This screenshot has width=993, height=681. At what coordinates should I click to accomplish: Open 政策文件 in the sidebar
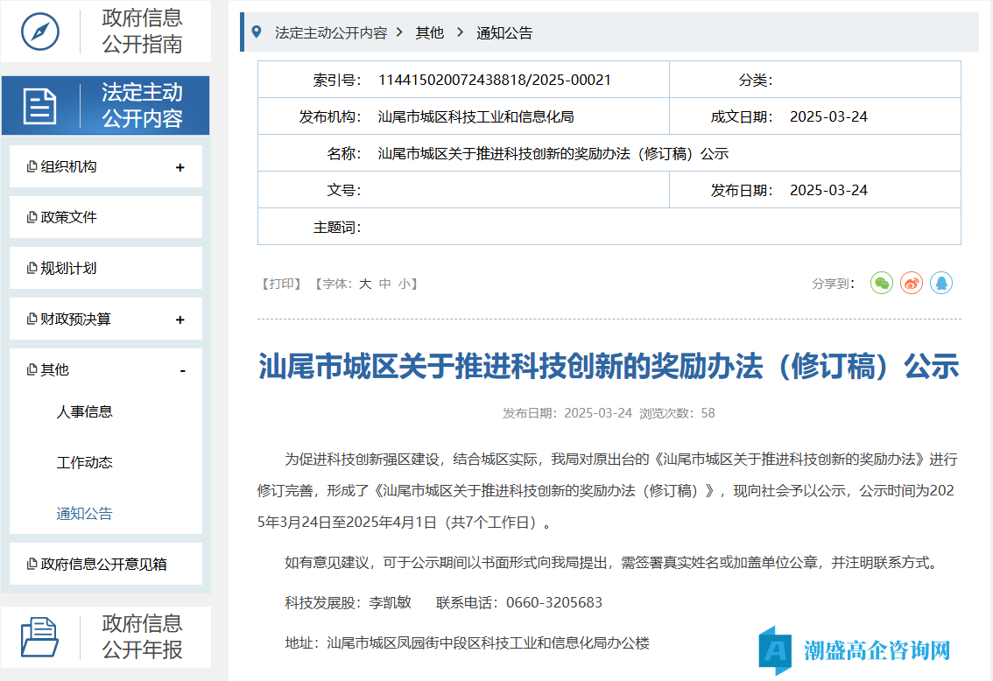(x=68, y=217)
